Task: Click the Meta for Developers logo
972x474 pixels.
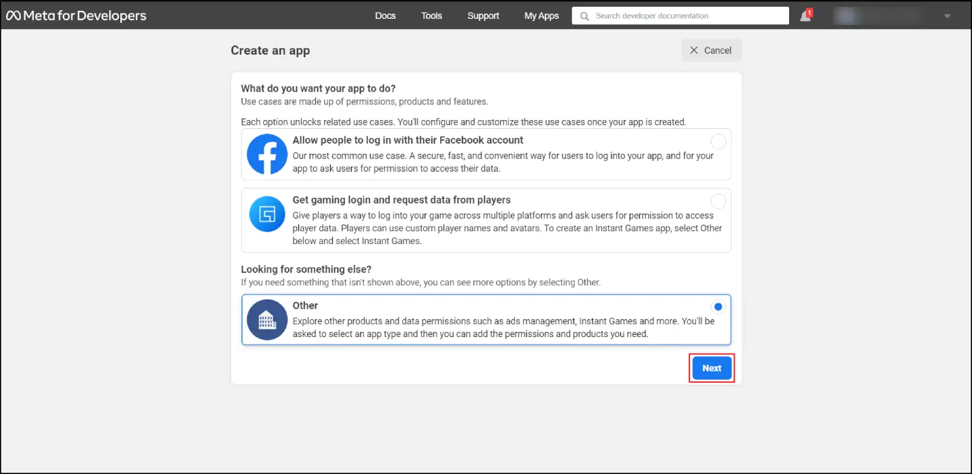Action: pyautogui.click(x=76, y=16)
